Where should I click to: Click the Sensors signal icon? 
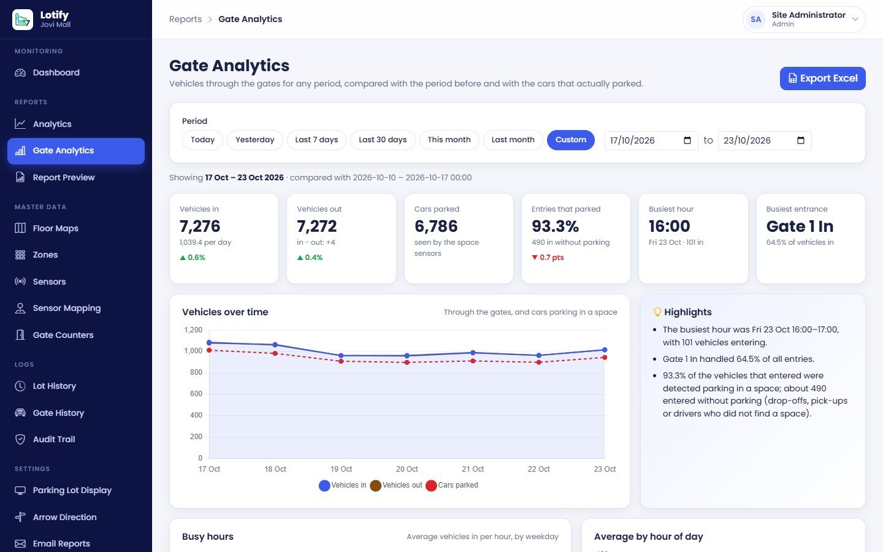[20, 282]
